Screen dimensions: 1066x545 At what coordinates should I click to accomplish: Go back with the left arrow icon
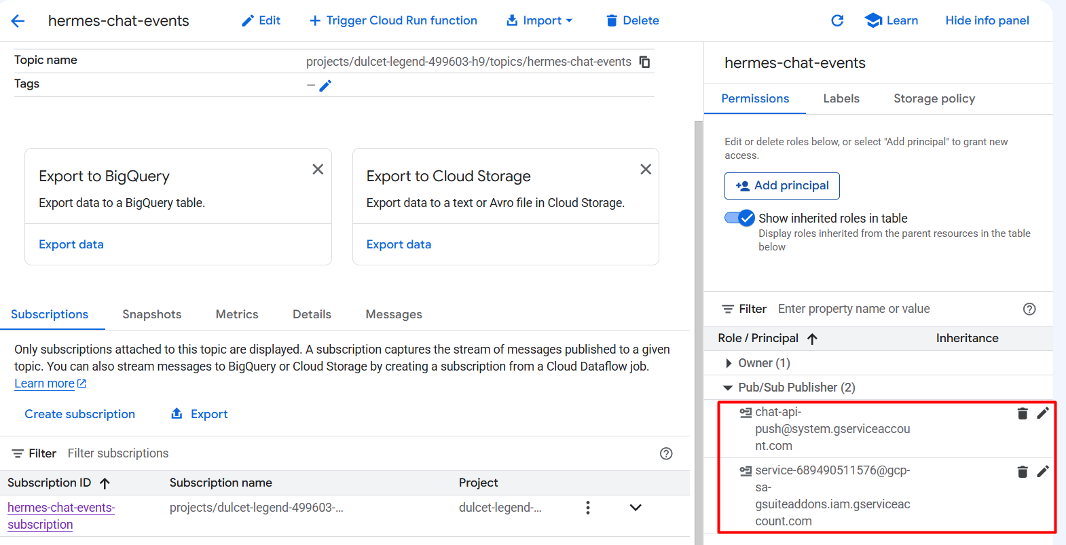[x=18, y=21]
